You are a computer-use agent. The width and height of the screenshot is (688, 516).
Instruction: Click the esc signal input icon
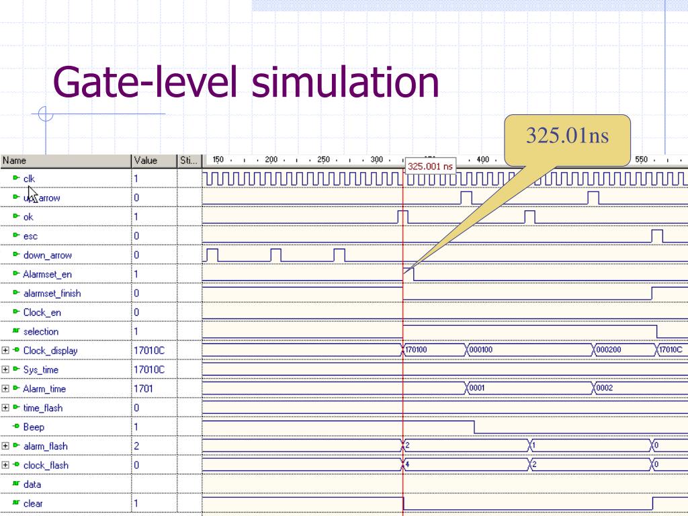pyautogui.click(x=16, y=235)
